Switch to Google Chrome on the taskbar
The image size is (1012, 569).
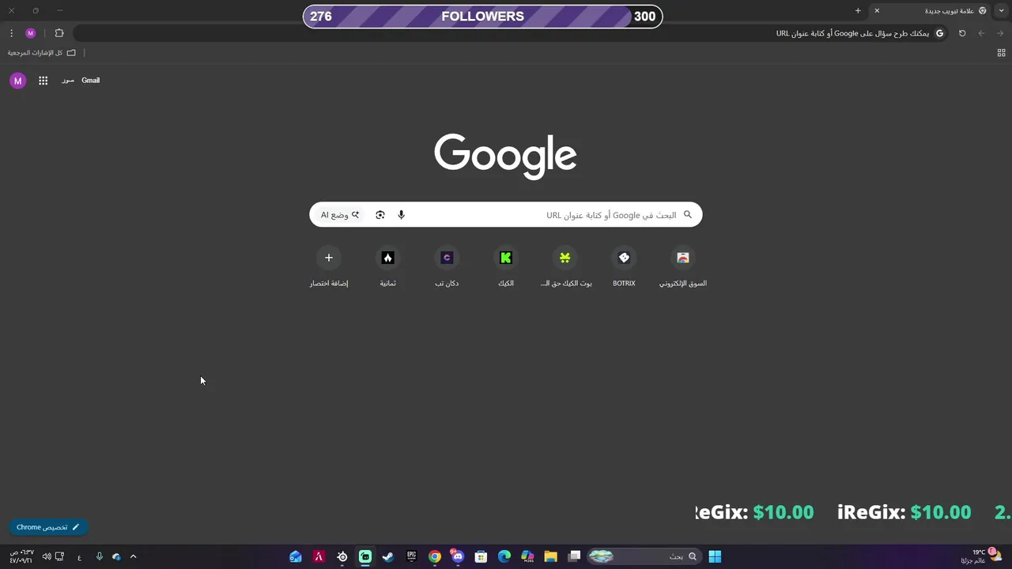pyautogui.click(x=435, y=556)
